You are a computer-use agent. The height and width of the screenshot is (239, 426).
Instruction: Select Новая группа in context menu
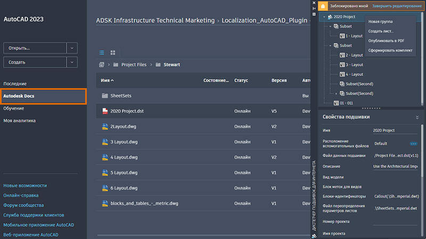click(381, 21)
